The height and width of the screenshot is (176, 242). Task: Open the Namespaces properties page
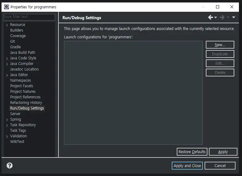point(20,80)
